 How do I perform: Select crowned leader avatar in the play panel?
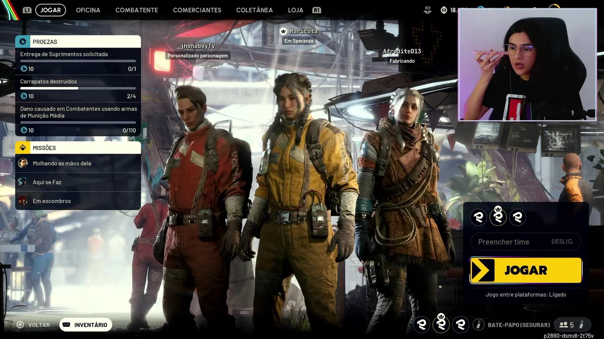[x=498, y=217]
